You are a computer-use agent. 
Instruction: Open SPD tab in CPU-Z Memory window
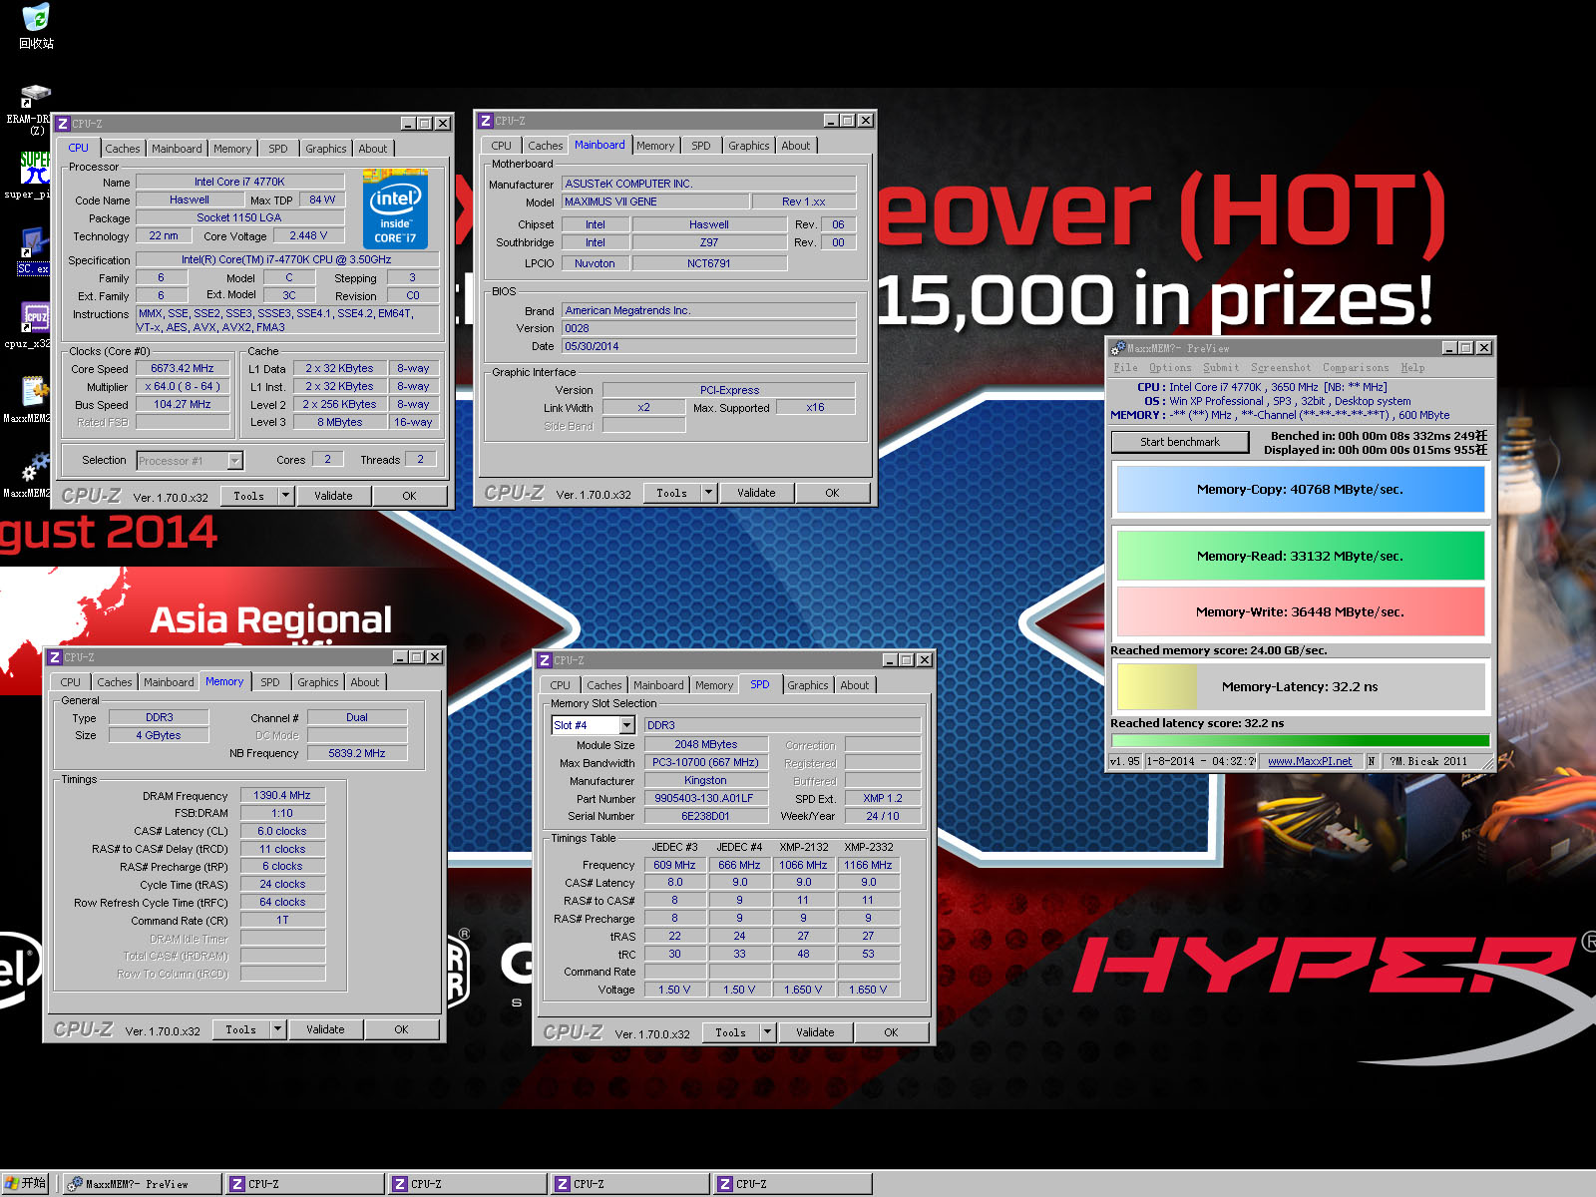[270, 682]
